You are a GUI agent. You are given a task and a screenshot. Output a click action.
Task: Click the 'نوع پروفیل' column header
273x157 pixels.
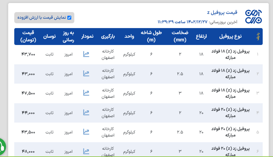[230, 36]
